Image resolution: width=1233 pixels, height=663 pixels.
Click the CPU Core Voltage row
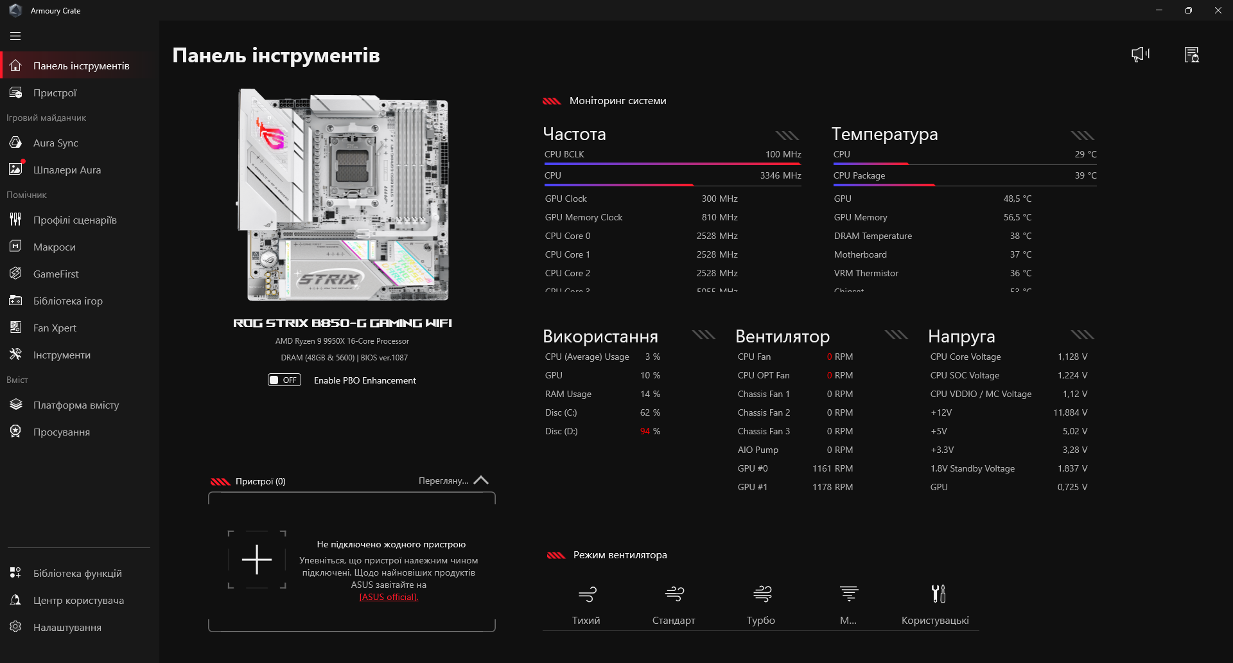coord(1009,357)
